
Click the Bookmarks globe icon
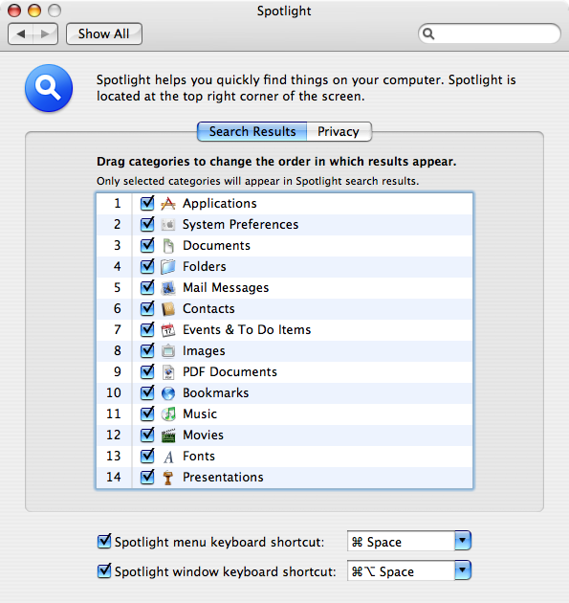pyautogui.click(x=168, y=393)
